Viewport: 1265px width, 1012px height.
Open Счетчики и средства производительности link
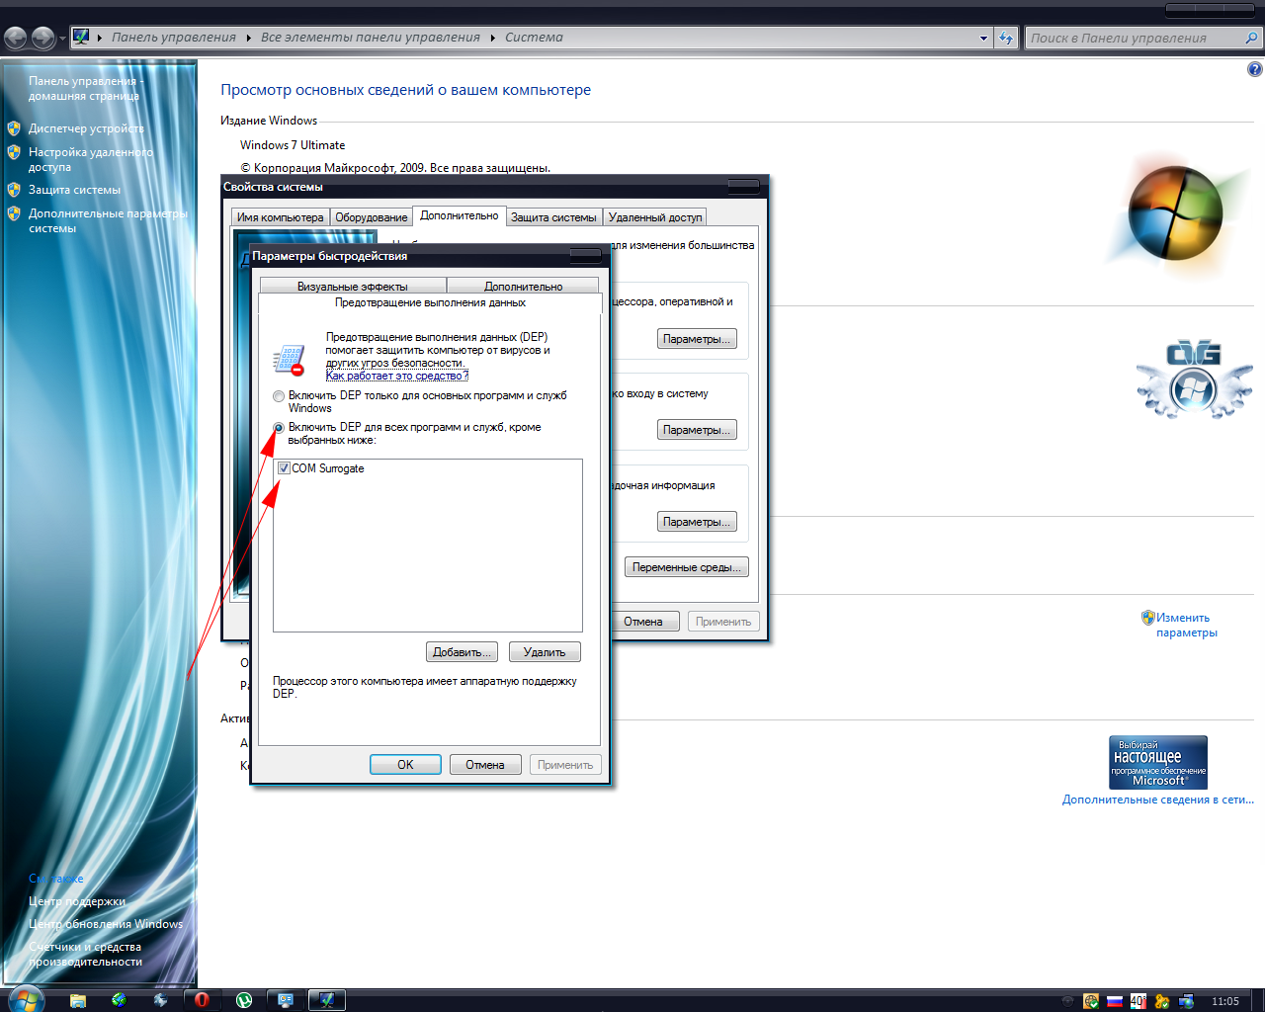click(x=85, y=954)
